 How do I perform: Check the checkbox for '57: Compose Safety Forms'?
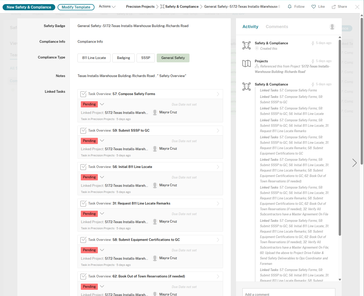[x=83, y=94]
